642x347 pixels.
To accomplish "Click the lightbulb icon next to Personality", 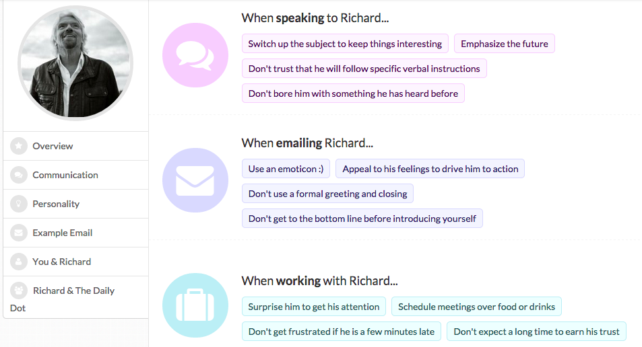I will coord(19,204).
